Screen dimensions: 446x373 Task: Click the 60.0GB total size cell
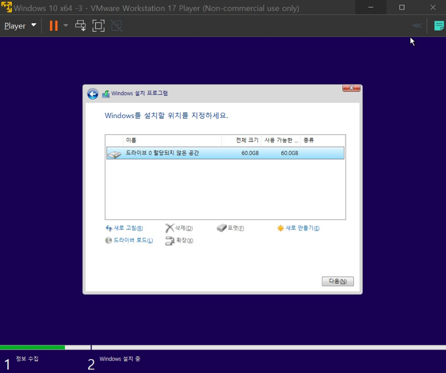(x=250, y=153)
